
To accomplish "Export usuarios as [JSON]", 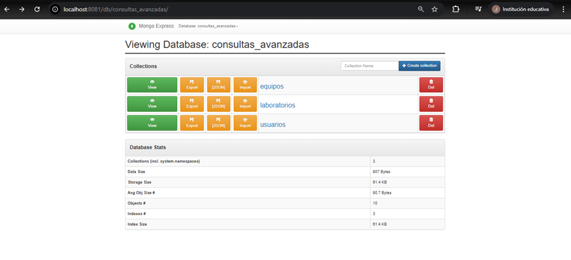I will click(x=218, y=123).
